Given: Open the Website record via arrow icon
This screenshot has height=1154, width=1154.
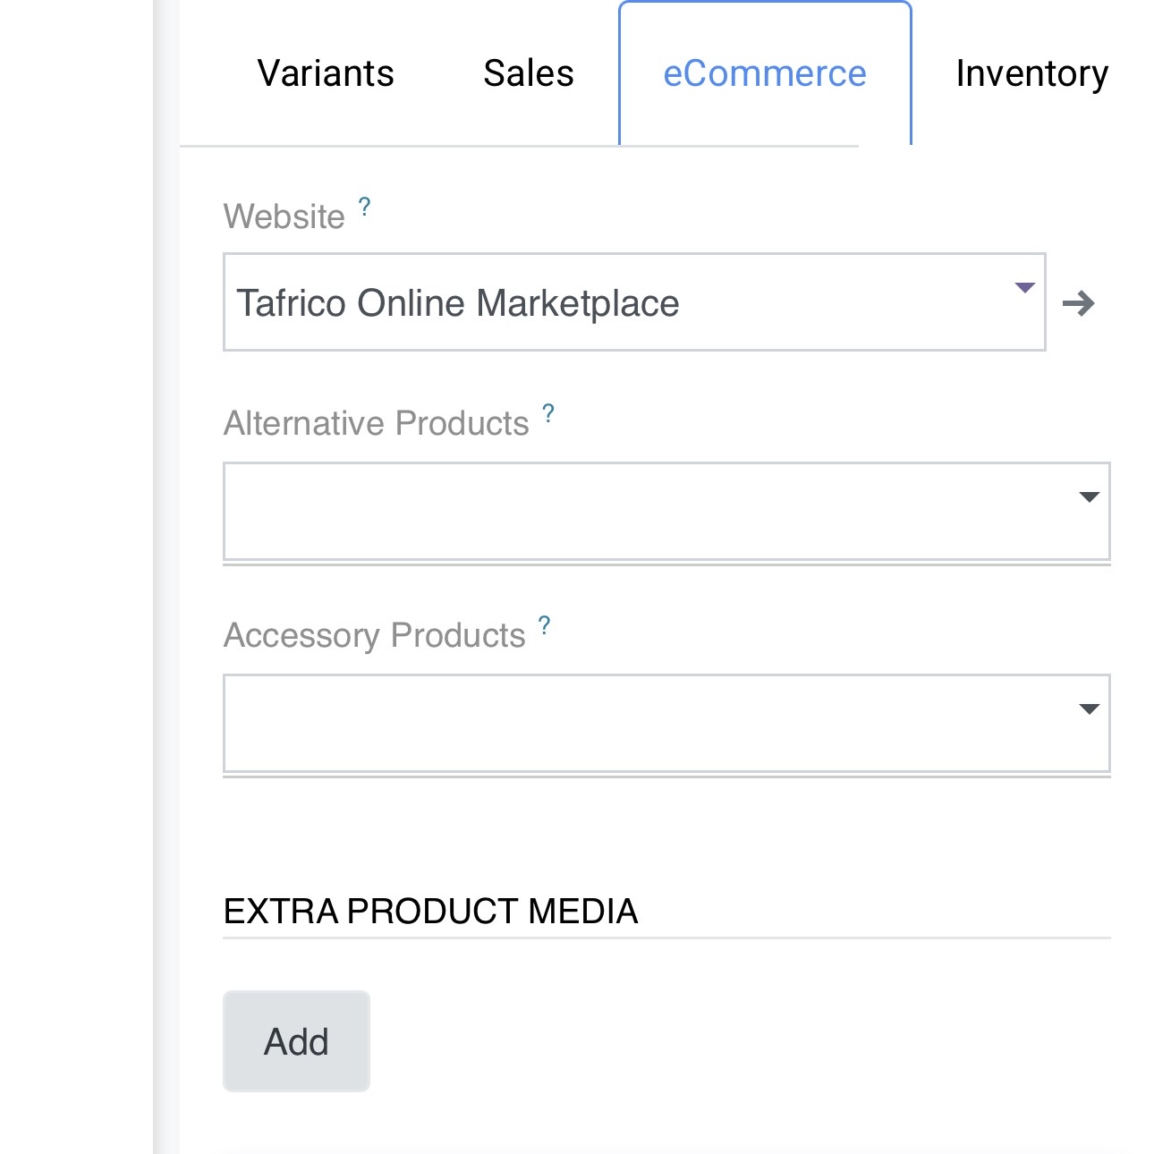Looking at the screenshot, I should click(x=1078, y=304).
